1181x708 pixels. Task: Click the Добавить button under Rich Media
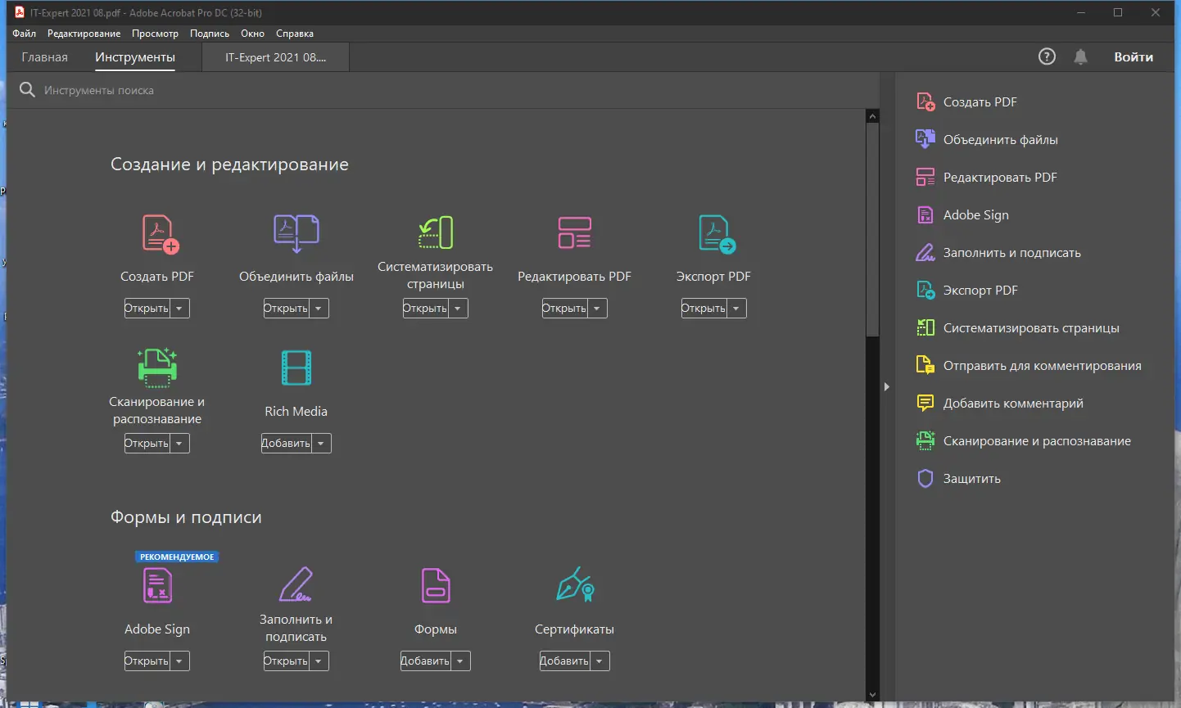[x=287, y=444]
